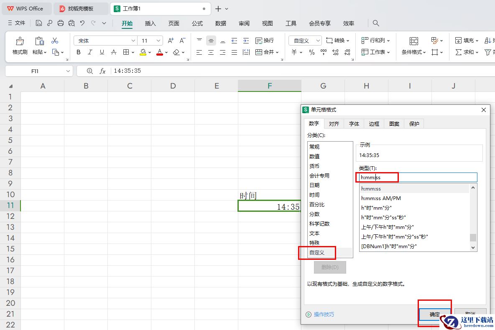The image size is (495, 330).
Task: Open the font size 11 dropdown
Action: pos(158,41)
